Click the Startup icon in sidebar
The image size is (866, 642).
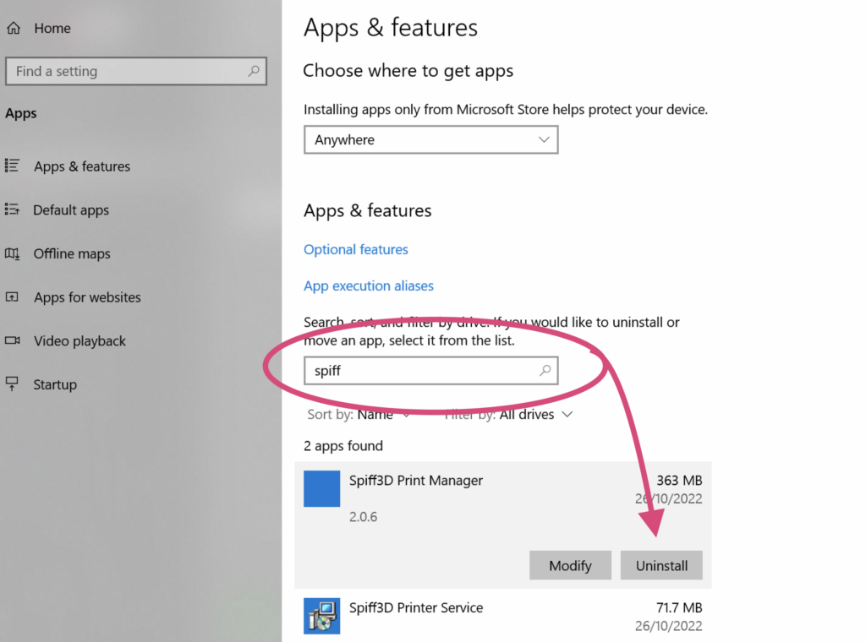[12, 384]
